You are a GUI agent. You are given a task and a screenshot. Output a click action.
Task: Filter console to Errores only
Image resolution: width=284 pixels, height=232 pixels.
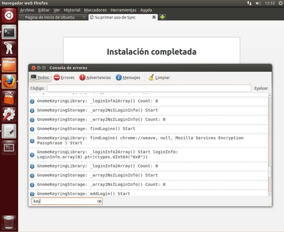coord(64,77)
